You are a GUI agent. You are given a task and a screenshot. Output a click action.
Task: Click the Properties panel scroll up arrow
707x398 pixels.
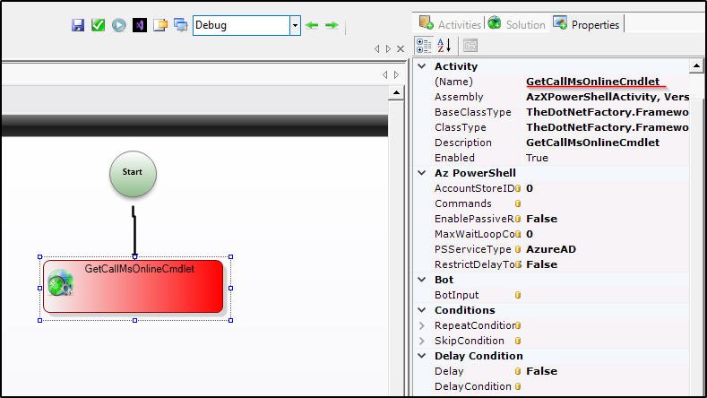click(696, 66)
